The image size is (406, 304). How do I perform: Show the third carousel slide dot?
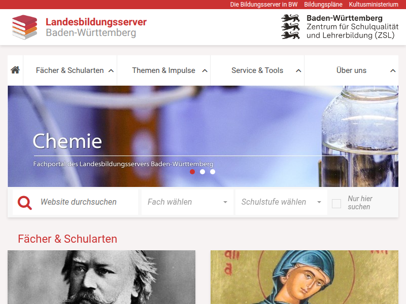pyautogui.click(x=213, y=172)
